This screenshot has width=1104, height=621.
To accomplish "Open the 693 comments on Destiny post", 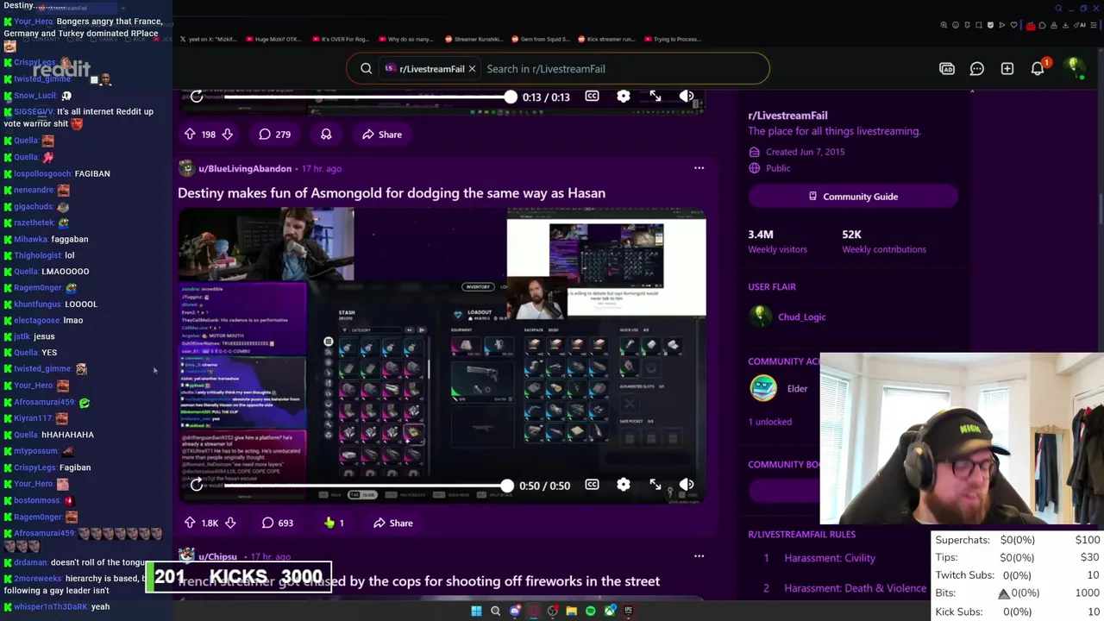I will pyautogui.click(x=278, y=523).
